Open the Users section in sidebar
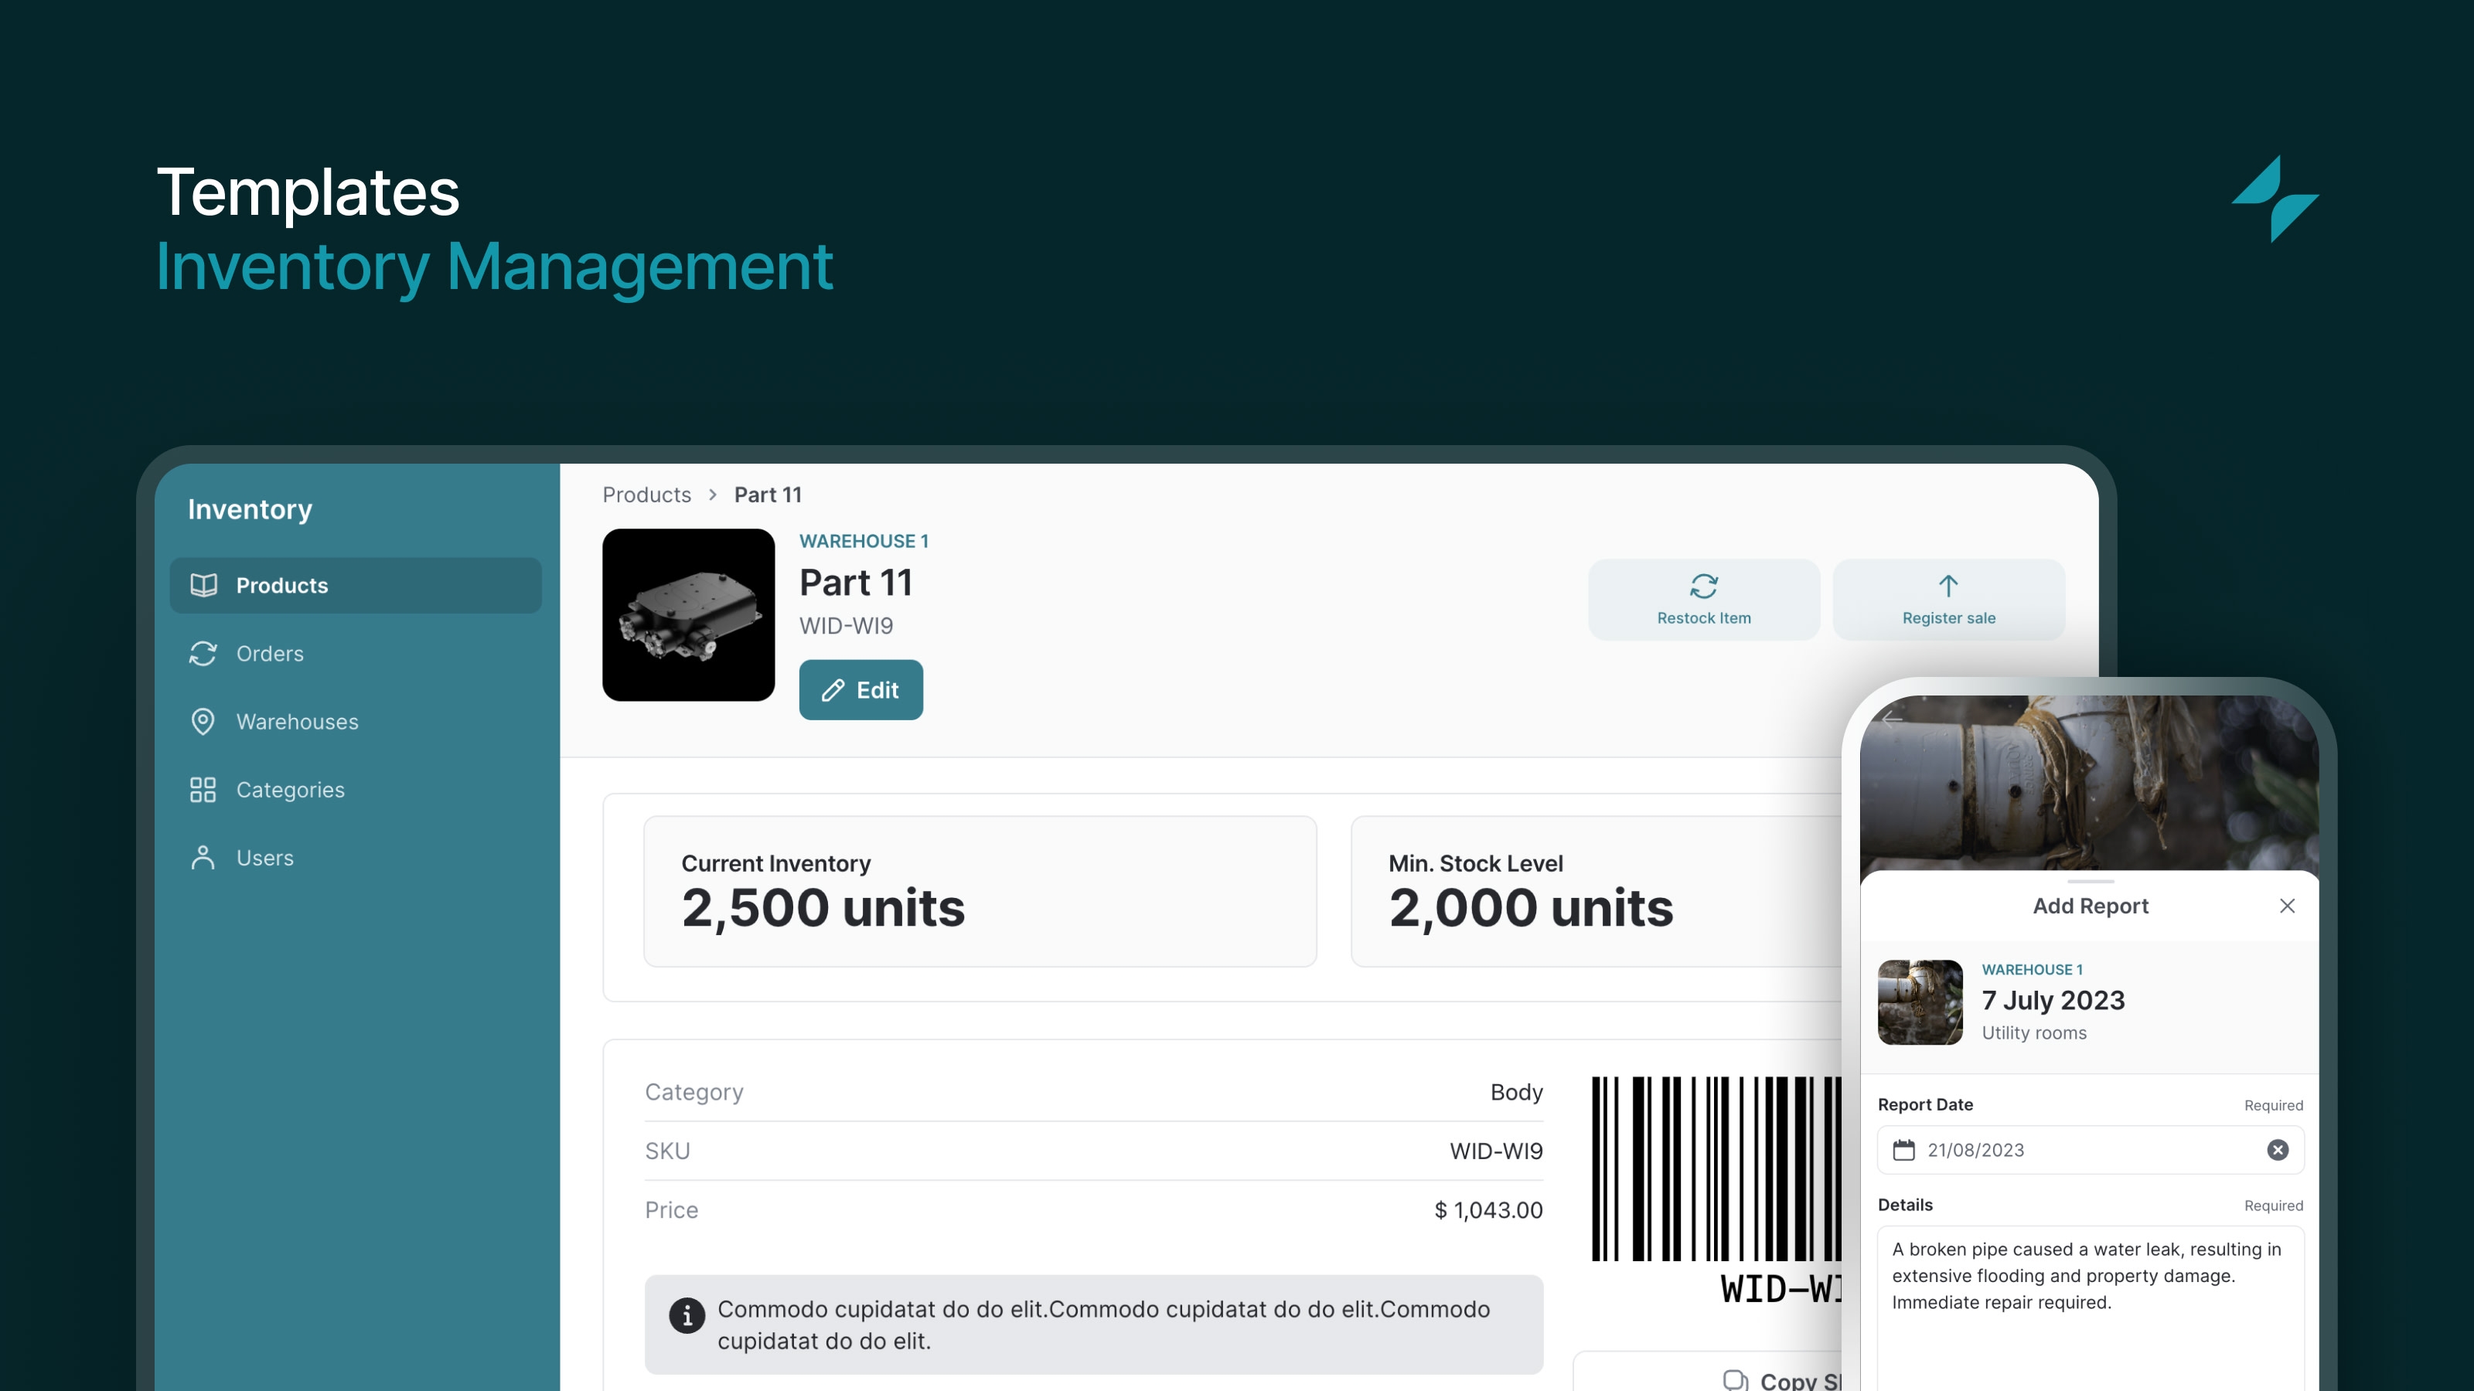The image size is (2474, 1391). 356,857
